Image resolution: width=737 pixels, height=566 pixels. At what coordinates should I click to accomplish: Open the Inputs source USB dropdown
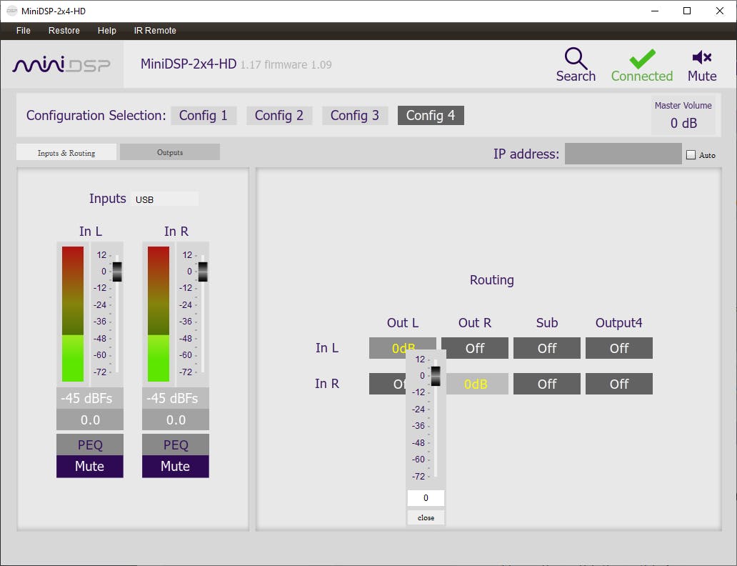(164, 199)
